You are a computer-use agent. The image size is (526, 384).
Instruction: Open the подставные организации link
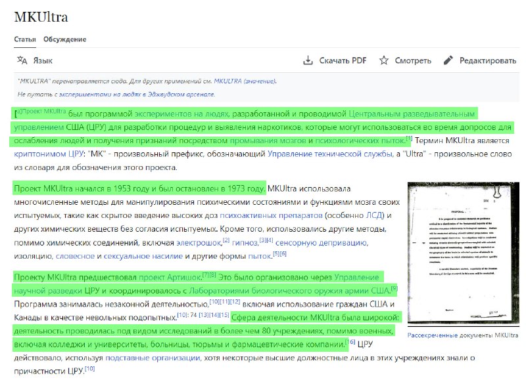click(x=153, y=358)
